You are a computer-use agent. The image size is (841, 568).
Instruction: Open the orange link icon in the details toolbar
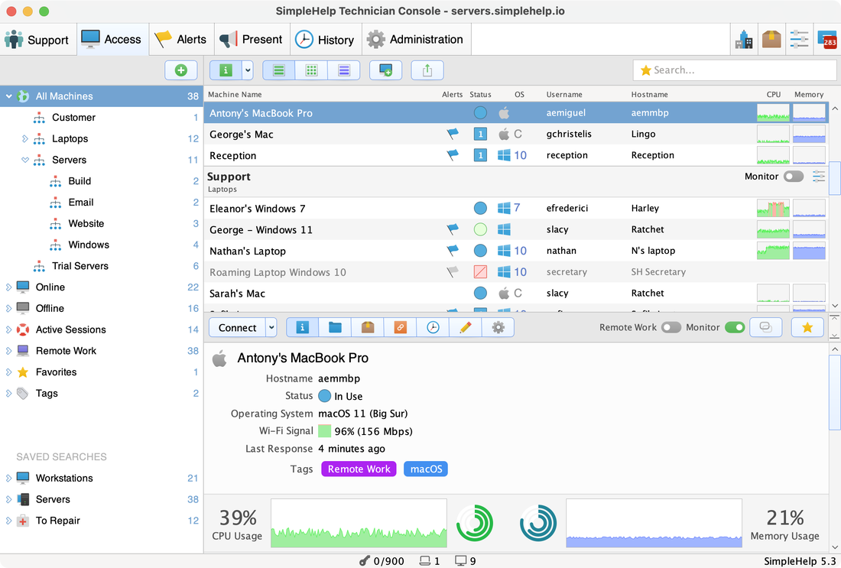tap(400, 327)
